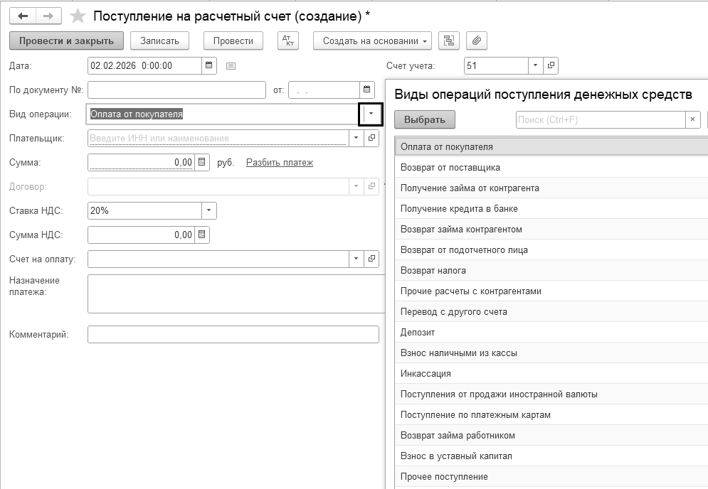708x489 pixels.
Task: Click the Комментарий input field
Action: click(233, 334)
